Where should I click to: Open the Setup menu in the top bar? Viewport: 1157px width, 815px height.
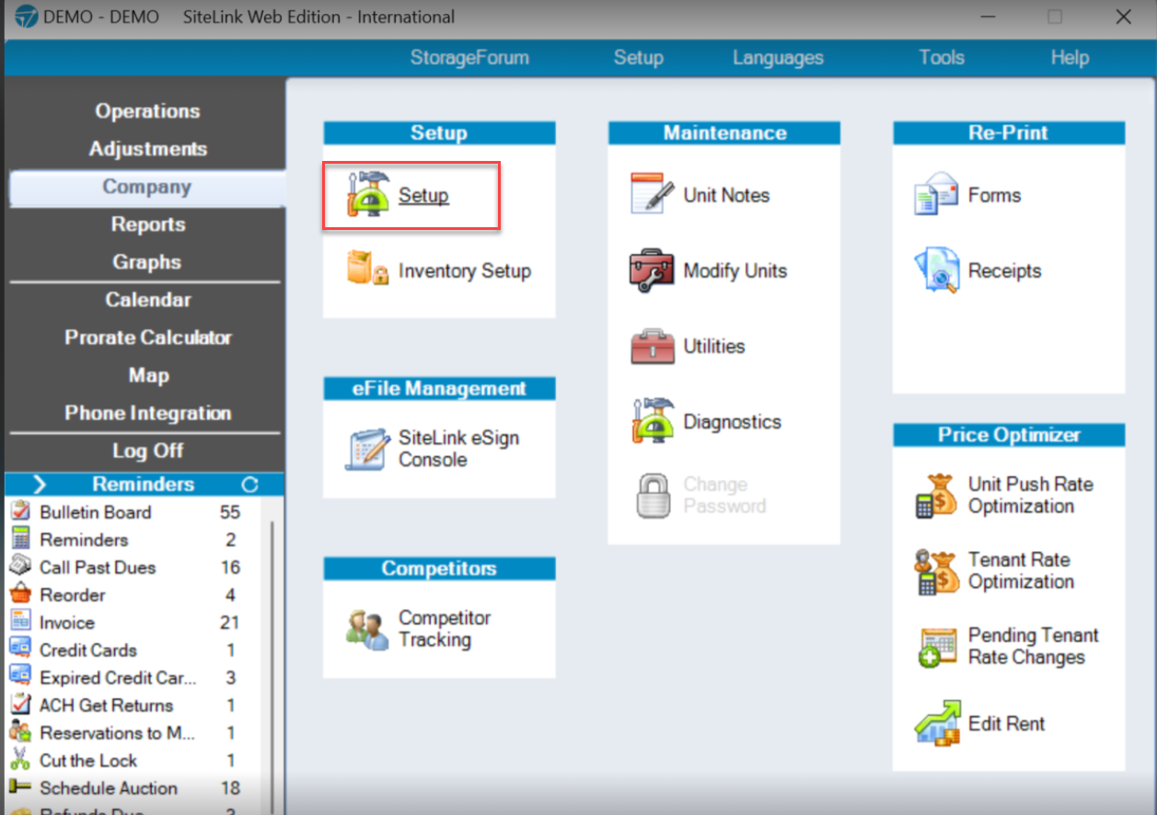point(638,57)
